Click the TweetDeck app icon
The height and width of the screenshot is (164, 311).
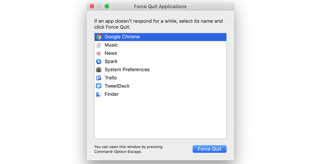point(99,86)
